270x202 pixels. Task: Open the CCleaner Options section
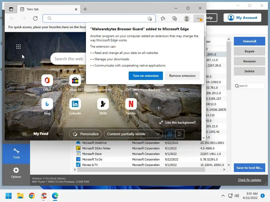point(16,173)
